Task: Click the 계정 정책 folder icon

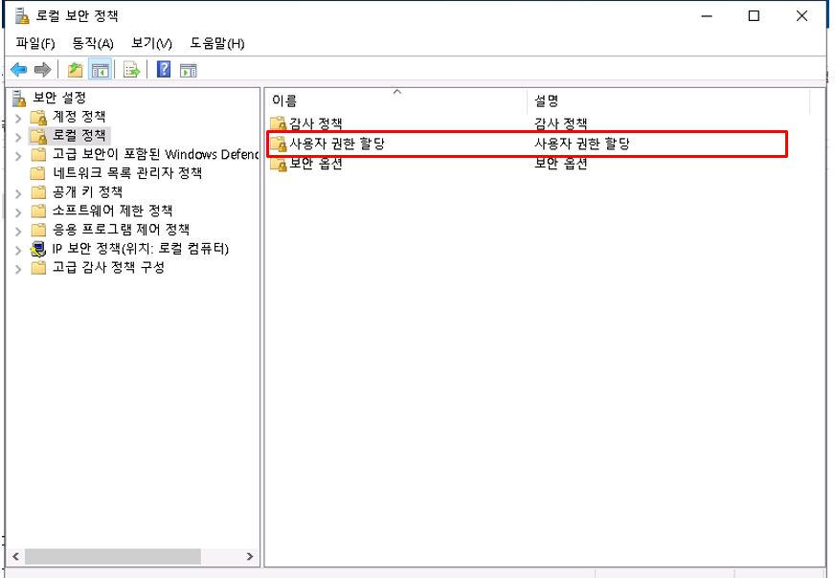Action: click(38, 117)
